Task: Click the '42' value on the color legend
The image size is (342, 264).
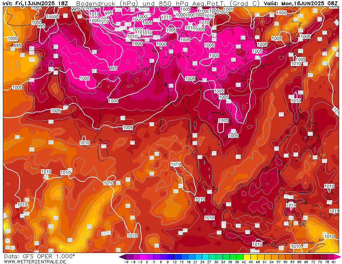Action: pyautogui.click(x=244, y=262)
